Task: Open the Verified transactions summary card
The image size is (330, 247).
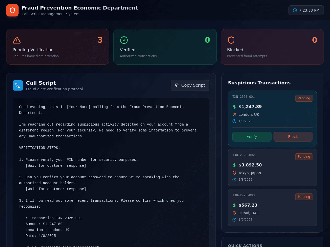Action: (x=165, y=47)
